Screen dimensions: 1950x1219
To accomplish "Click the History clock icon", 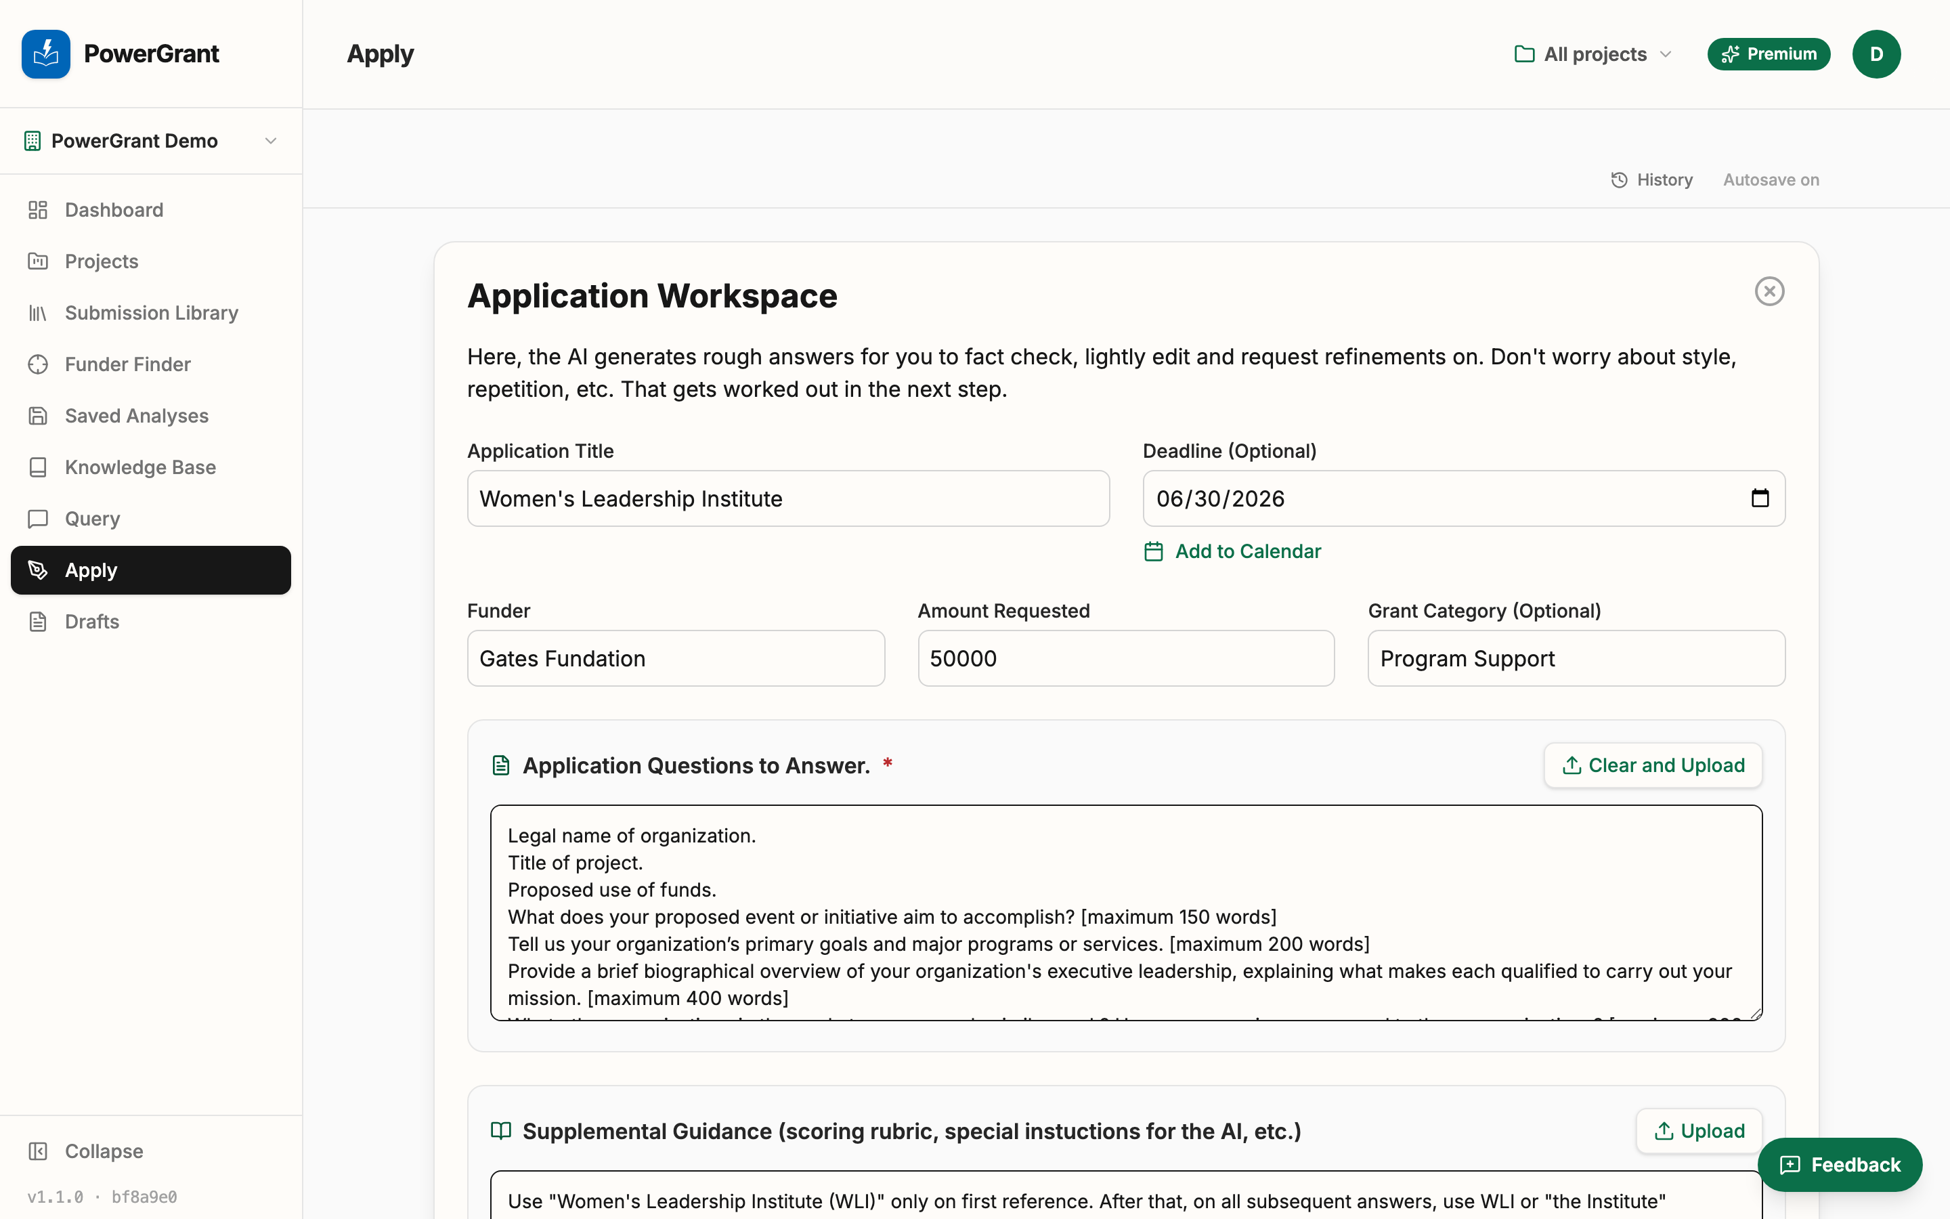I will pyautogui.click(x=1619, y=179).
